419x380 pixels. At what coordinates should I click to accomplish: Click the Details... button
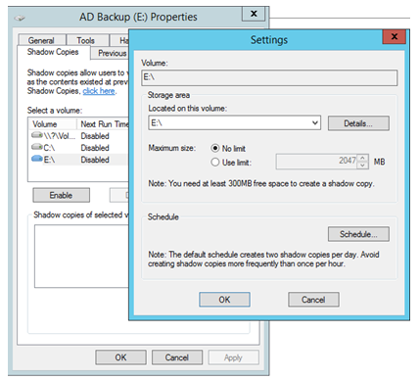tap(358, 123)
